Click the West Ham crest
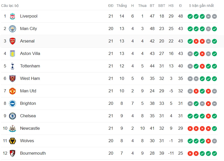The height and width of the screenshot is (161, 224). [x=12, y=78]
